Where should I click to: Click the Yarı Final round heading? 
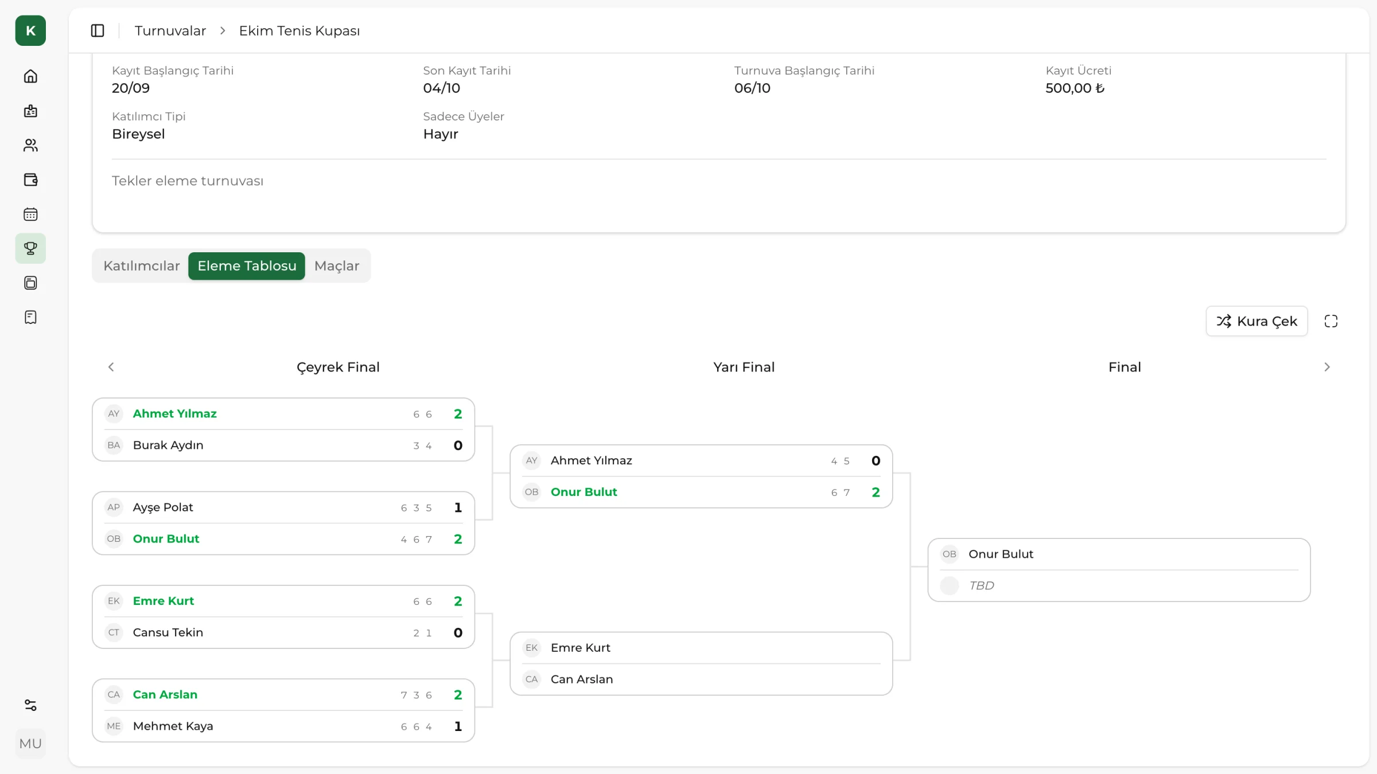pyautogui.click(x=744, y=367)
